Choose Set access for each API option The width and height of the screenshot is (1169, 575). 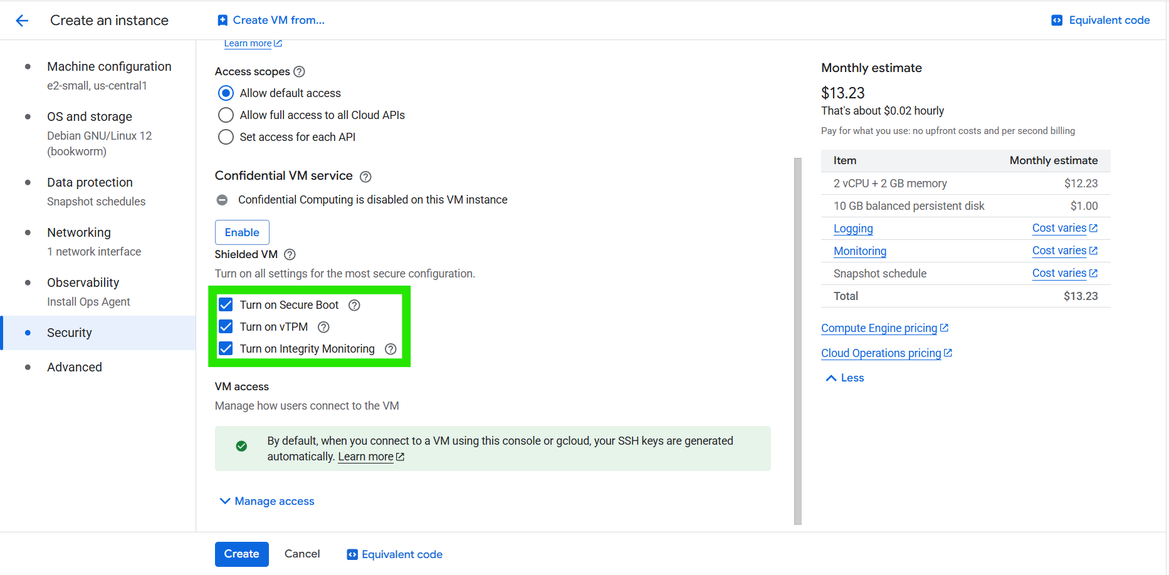(x=226, y=137)
